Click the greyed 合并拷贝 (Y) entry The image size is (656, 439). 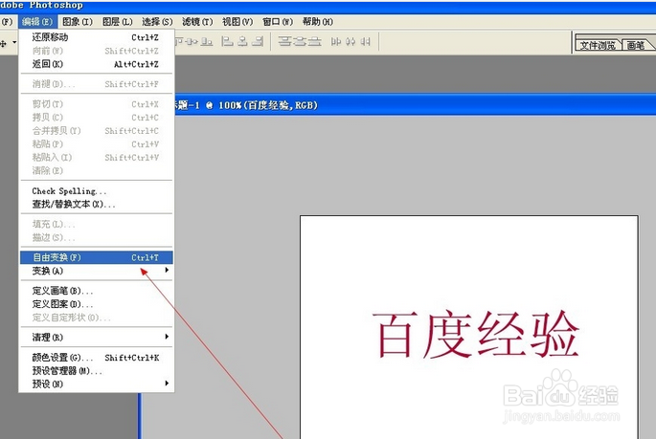(96, 131)
